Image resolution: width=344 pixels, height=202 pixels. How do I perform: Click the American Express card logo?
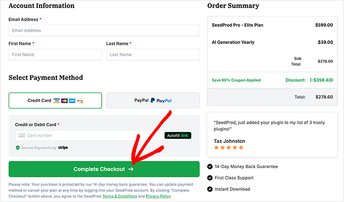[x=72, y=100]
